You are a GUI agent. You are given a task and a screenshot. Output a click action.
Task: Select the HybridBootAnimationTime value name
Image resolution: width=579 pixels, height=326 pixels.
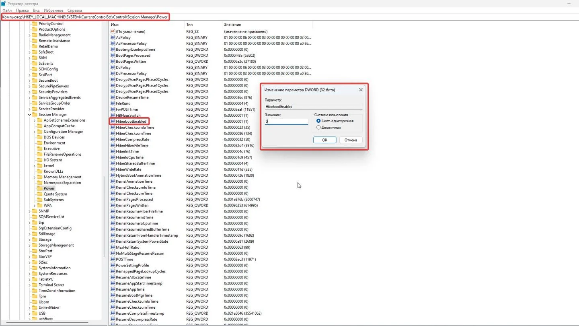tap(138, 175)
